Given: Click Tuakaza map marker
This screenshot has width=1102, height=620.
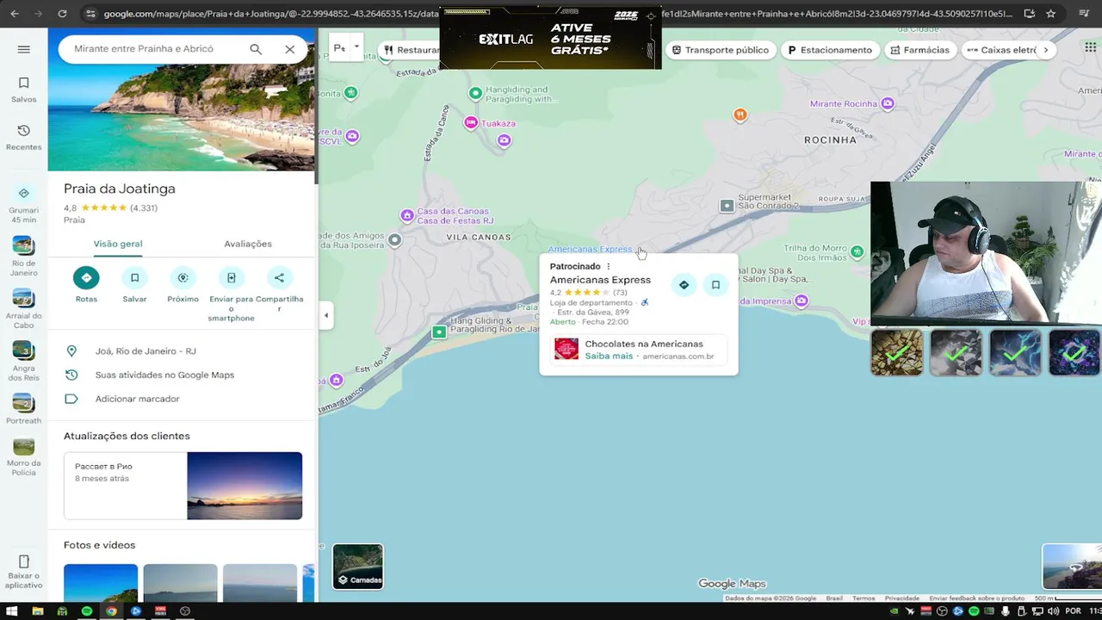Looking at the screenshot, I should [471, 123].
